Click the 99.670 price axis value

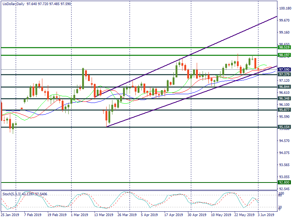coord(285,20)
